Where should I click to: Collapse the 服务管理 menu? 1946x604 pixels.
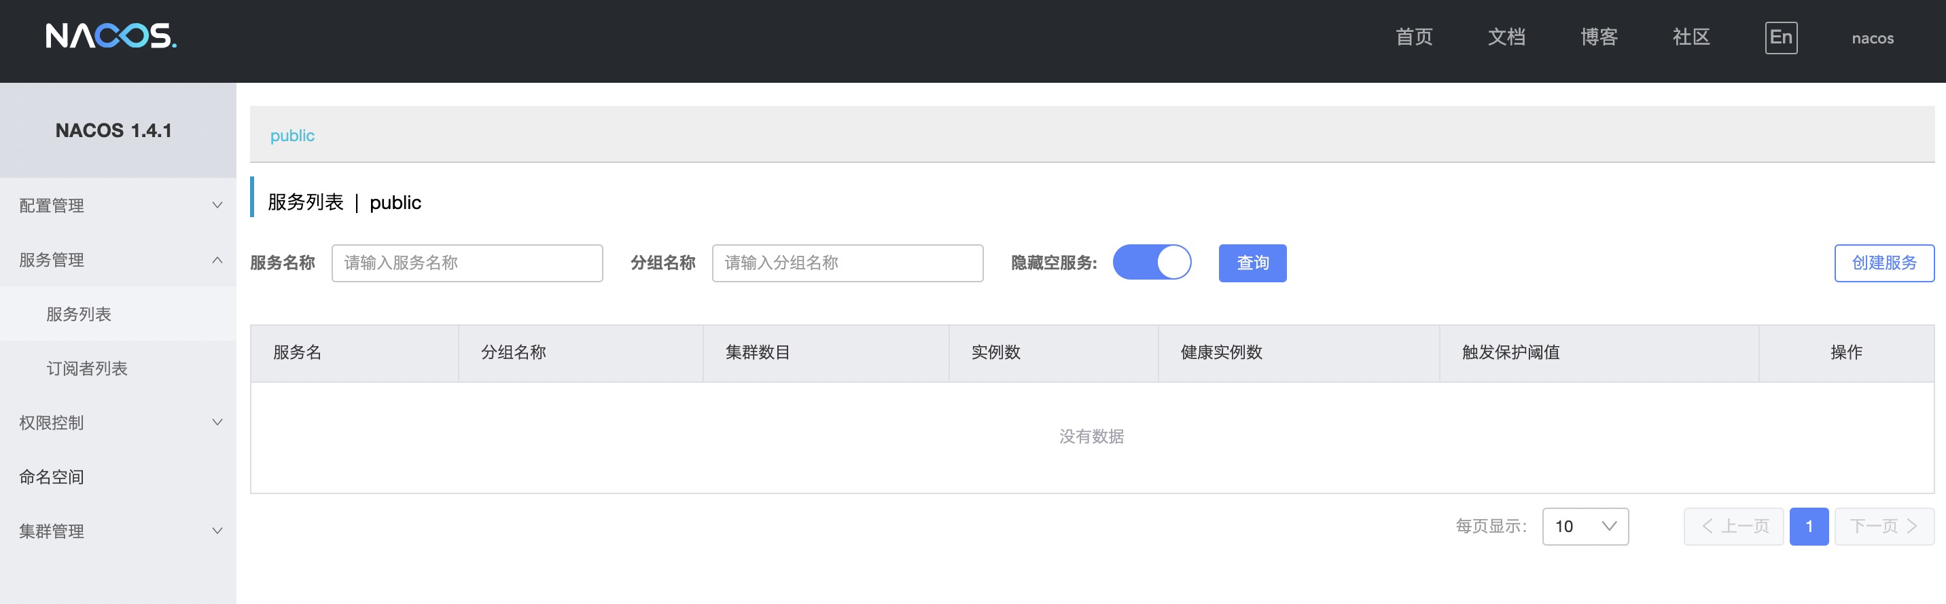point(118,259)
